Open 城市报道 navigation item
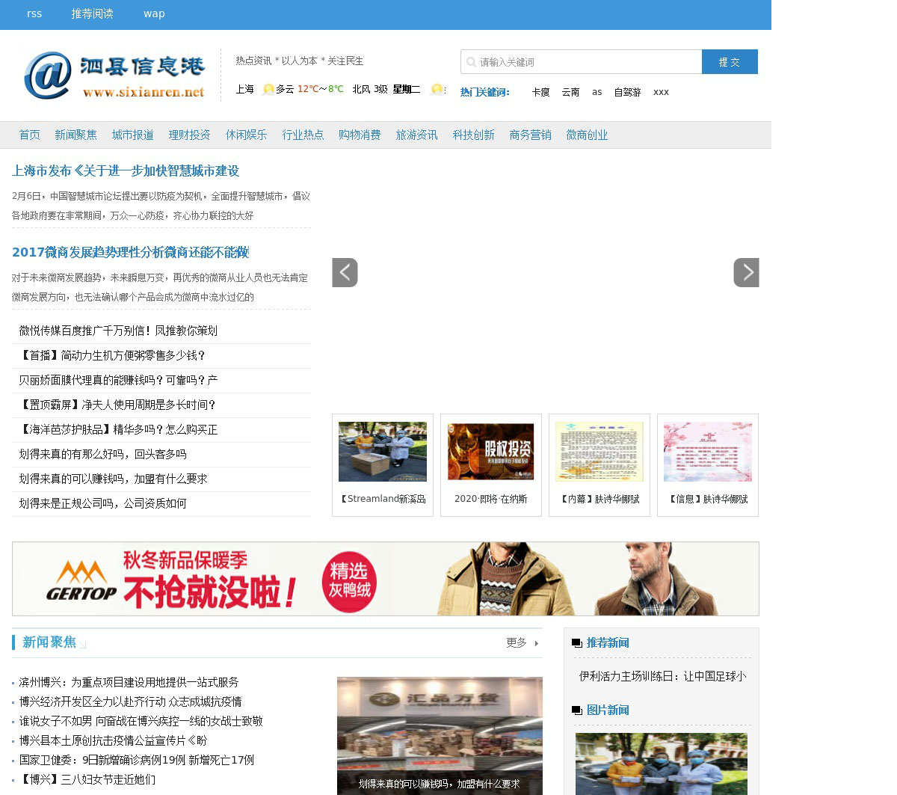The height and width of the screenshot is (795, 897). (132, 135)
